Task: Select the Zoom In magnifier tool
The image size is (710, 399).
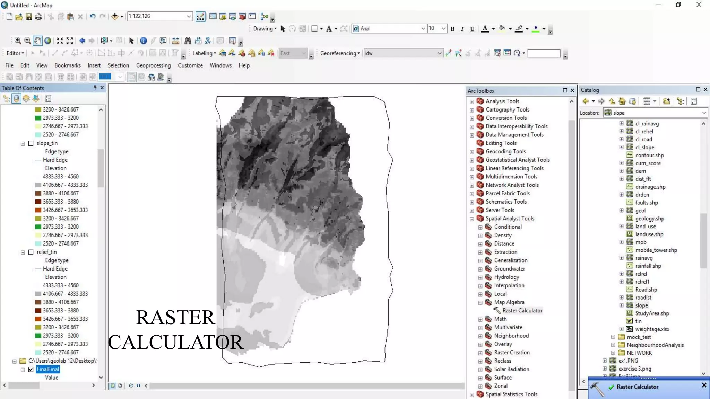Action: coord(18,41)
